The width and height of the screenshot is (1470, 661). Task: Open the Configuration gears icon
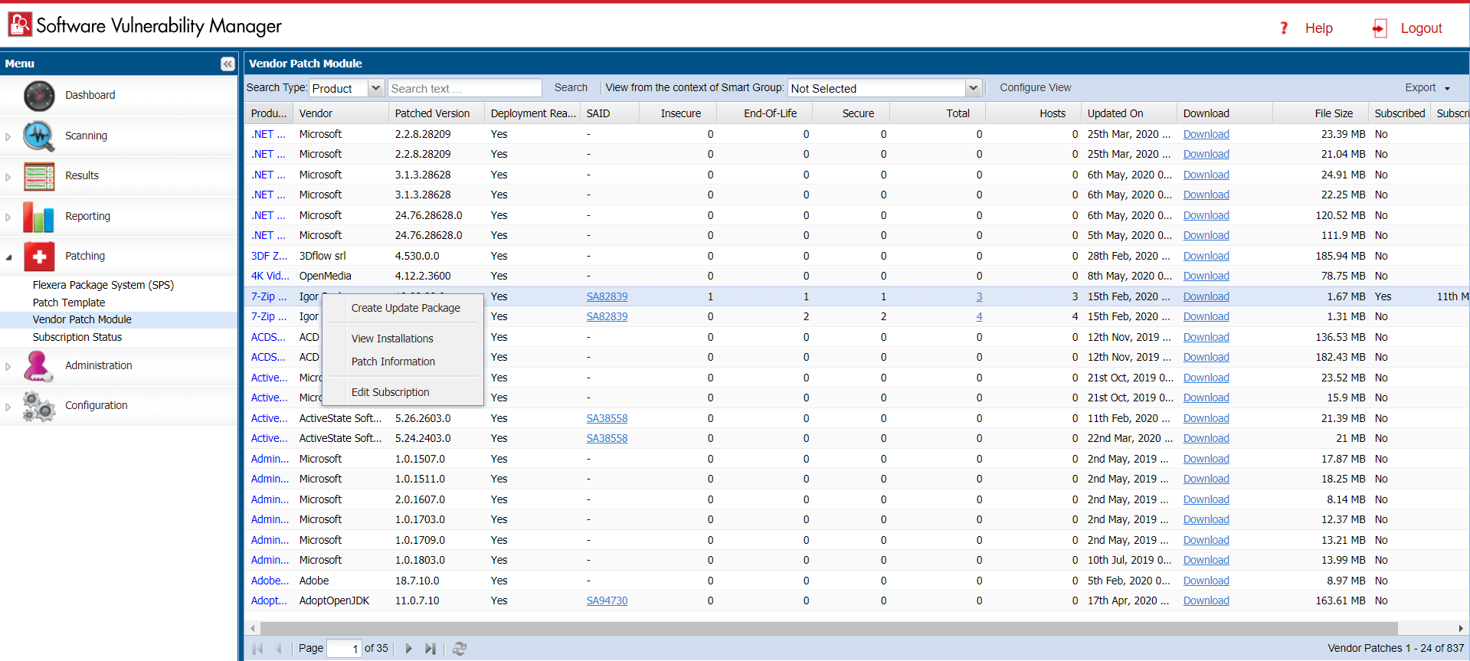pyautogui.click(x=39, y=406)
